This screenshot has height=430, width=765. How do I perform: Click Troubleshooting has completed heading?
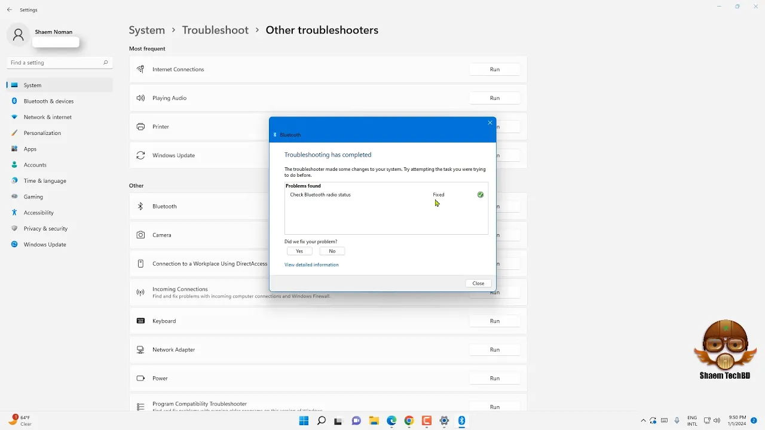(328, 155)
